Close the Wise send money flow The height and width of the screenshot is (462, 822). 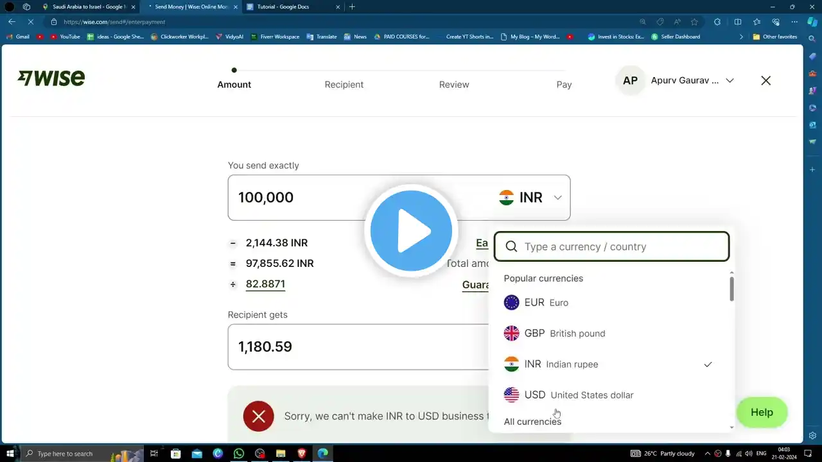coord(765,81)
